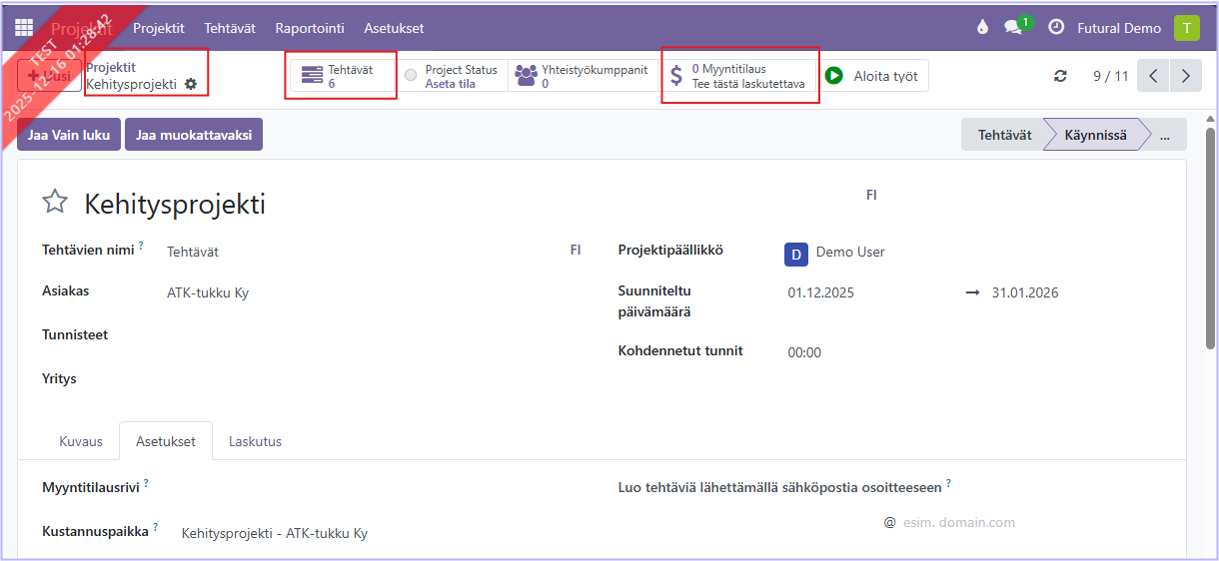1219x561 pixels.
Task: Open Projektipäällikkö Demo User field
Action: point(849,253)
